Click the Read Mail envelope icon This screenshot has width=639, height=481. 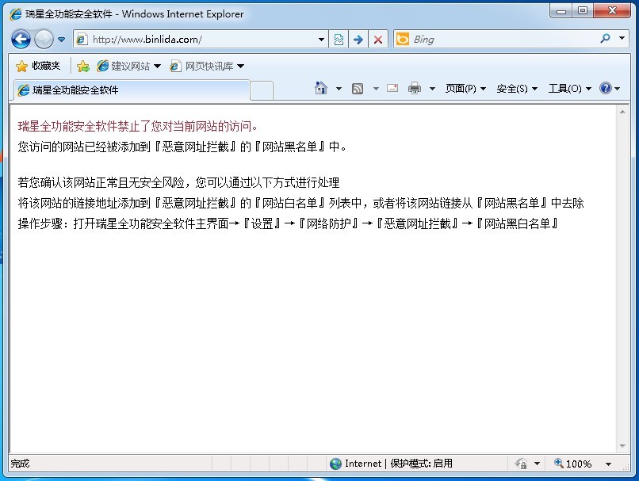click(392, 88)
